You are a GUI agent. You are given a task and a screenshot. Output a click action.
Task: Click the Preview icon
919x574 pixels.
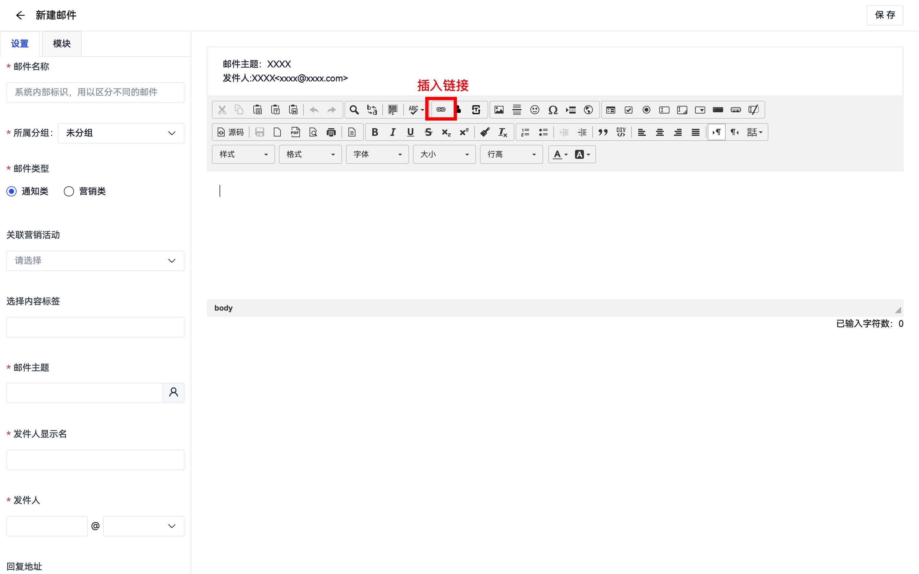313,132
